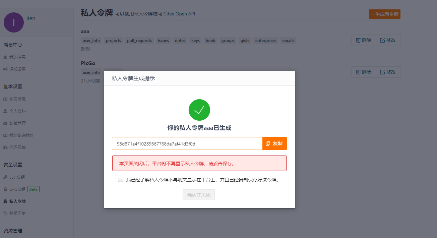The height and width of the screenshot is (238, 437).
Task: Click token icon next to 私人令牌
Action: 5,201
